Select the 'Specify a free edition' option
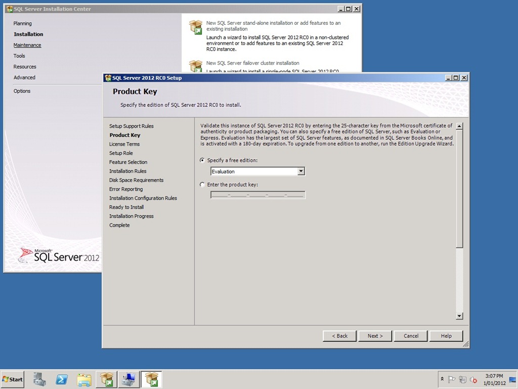The width and height of the screenshot is (518, 389). [203, 160]
